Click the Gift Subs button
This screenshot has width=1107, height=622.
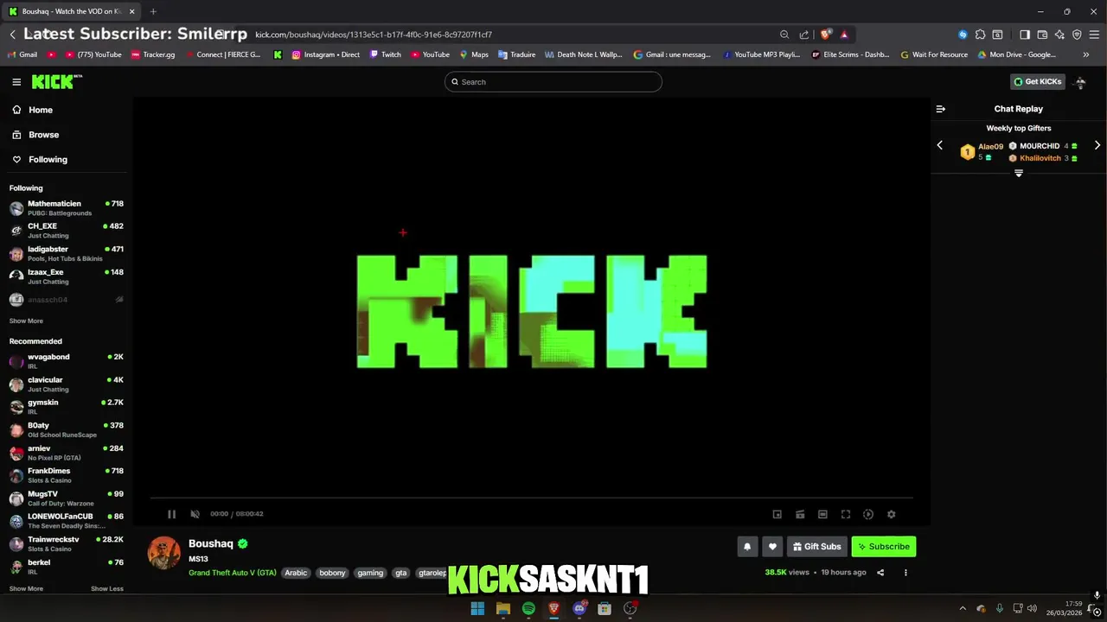point(817,546)
